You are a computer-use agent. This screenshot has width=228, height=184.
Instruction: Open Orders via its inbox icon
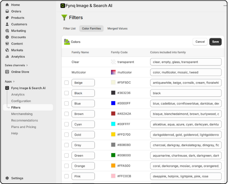coord(7,11)
